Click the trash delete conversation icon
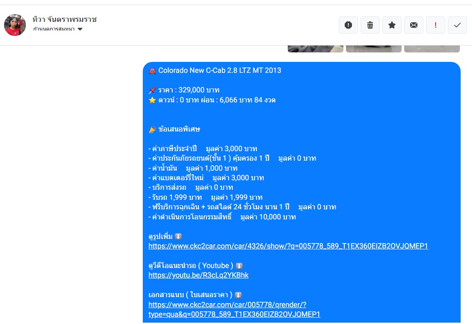Viewport: 472px width, 324px height. point(370,25)
